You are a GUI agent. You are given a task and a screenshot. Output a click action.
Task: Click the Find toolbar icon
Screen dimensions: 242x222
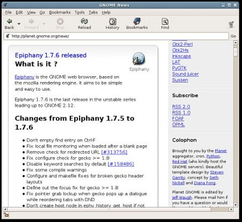[x=165, y=21]
